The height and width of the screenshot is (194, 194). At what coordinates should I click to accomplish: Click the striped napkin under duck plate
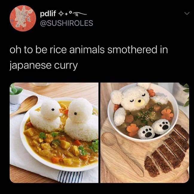pos(71,176)
